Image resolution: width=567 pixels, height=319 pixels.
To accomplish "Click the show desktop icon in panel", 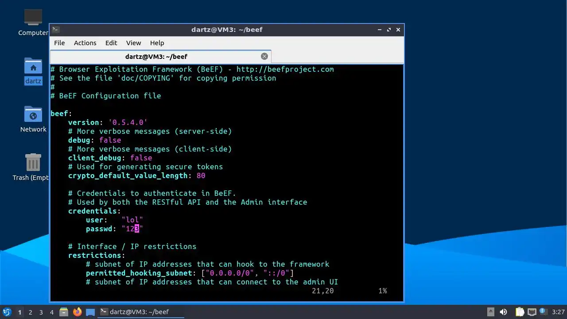I will tap(90, 312).
